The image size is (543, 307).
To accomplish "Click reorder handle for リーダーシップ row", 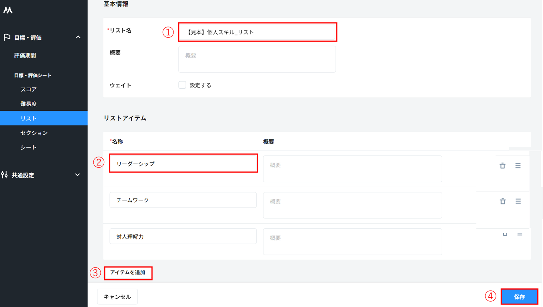I will pyautogui.click(x=518, y=166).
